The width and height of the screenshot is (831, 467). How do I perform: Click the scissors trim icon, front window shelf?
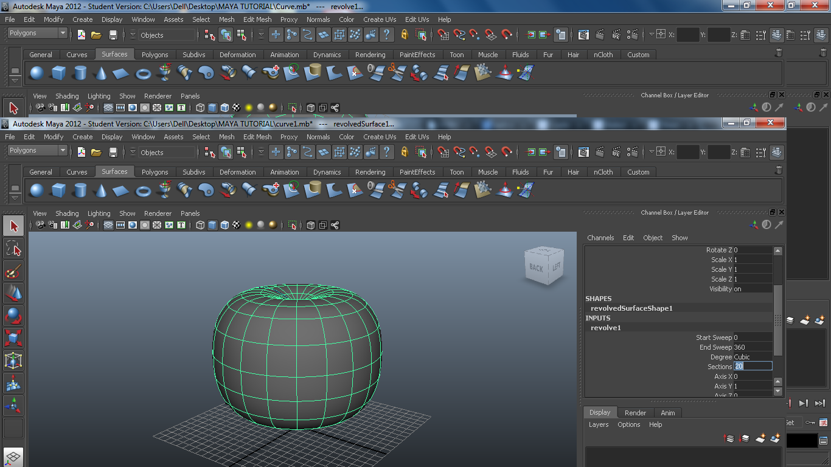[x=397, y=190]
